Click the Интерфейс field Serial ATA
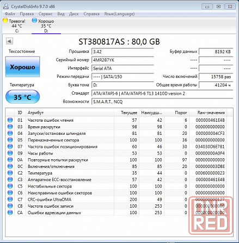This screenshot has height=243, width=239. 122,68
